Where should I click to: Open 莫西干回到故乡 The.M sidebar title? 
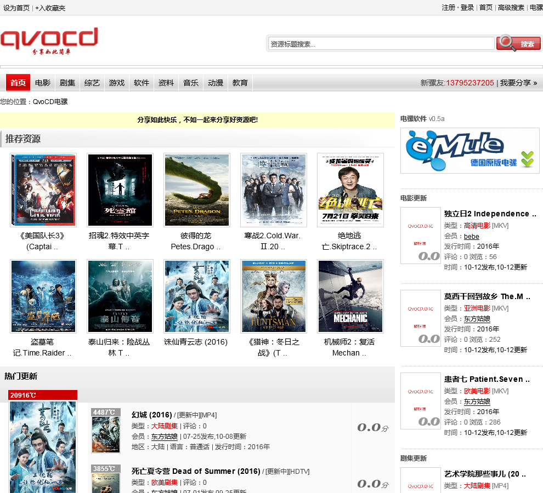[x=487, y=296]
